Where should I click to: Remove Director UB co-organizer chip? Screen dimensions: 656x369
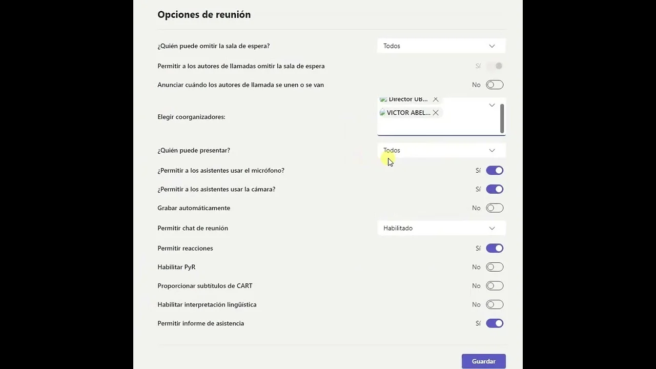[436, 99]
